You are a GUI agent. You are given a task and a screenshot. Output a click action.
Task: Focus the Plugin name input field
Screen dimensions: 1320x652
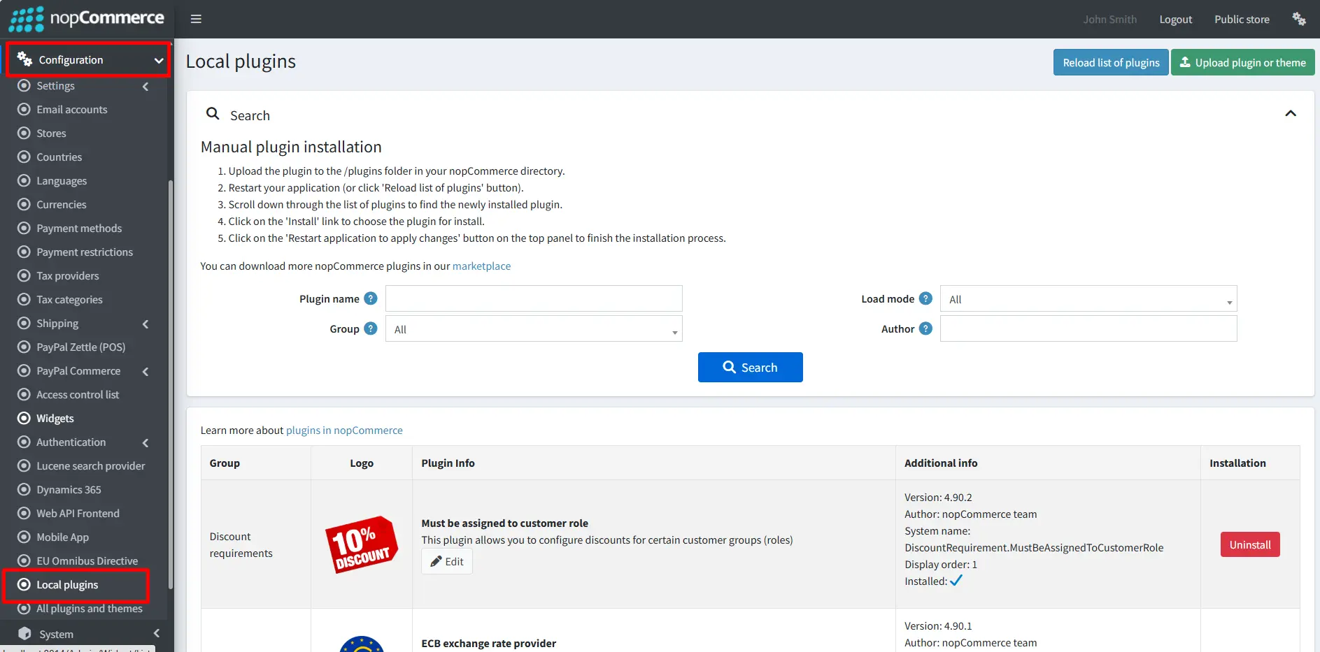(x=534, y=298)
